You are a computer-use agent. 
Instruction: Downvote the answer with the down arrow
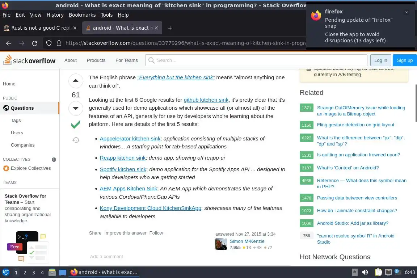(x=76, y=108)
